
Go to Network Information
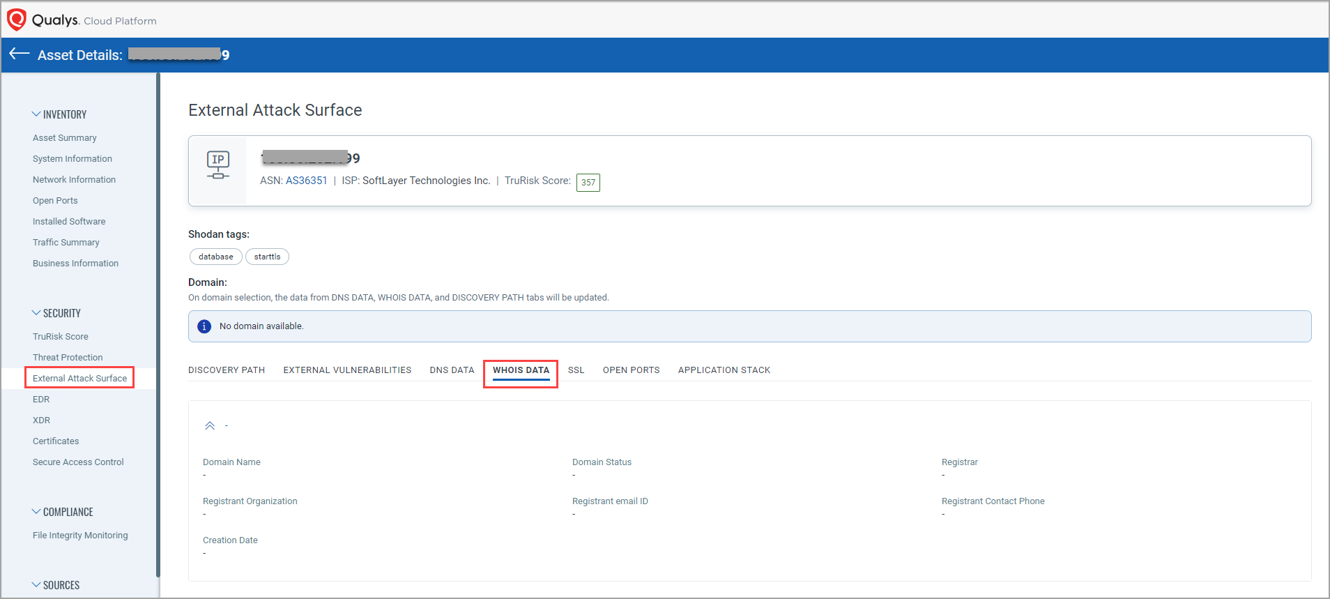(74, 180)
